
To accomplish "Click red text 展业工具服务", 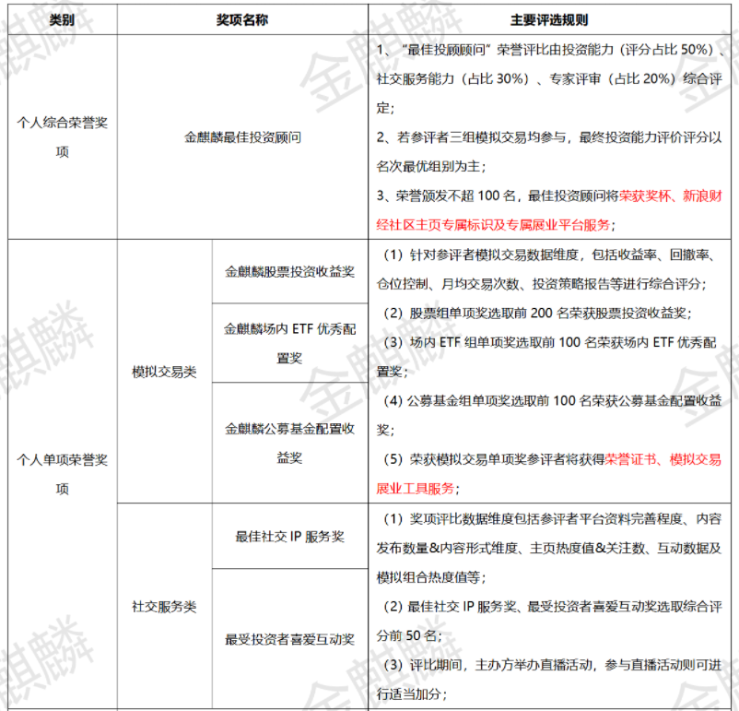I will (416, 489).
